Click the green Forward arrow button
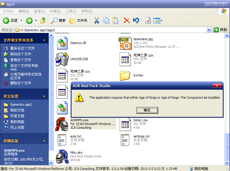 tap(29, 21)
